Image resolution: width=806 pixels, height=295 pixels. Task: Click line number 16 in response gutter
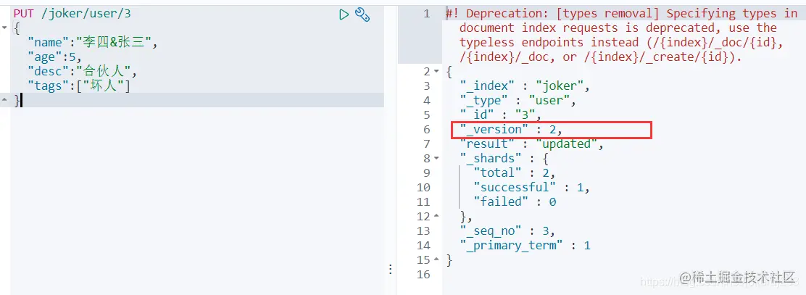pyautogui.click(x=423, y=274)
